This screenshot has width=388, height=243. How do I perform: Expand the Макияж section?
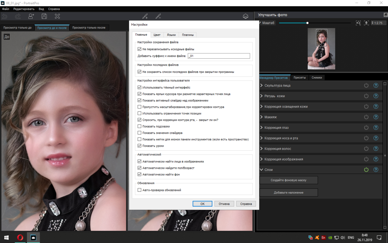click(261, 117)
